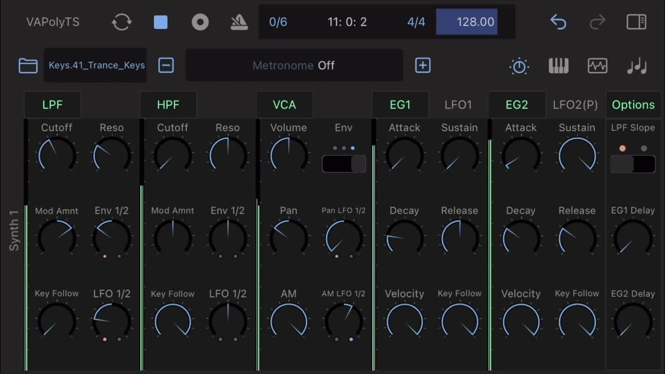Select the LPF tab
The height and width of the screenshot is (374, 665).
click(52, 105)
